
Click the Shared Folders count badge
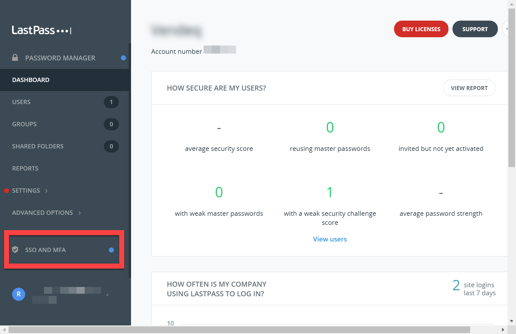click(111, 146)
